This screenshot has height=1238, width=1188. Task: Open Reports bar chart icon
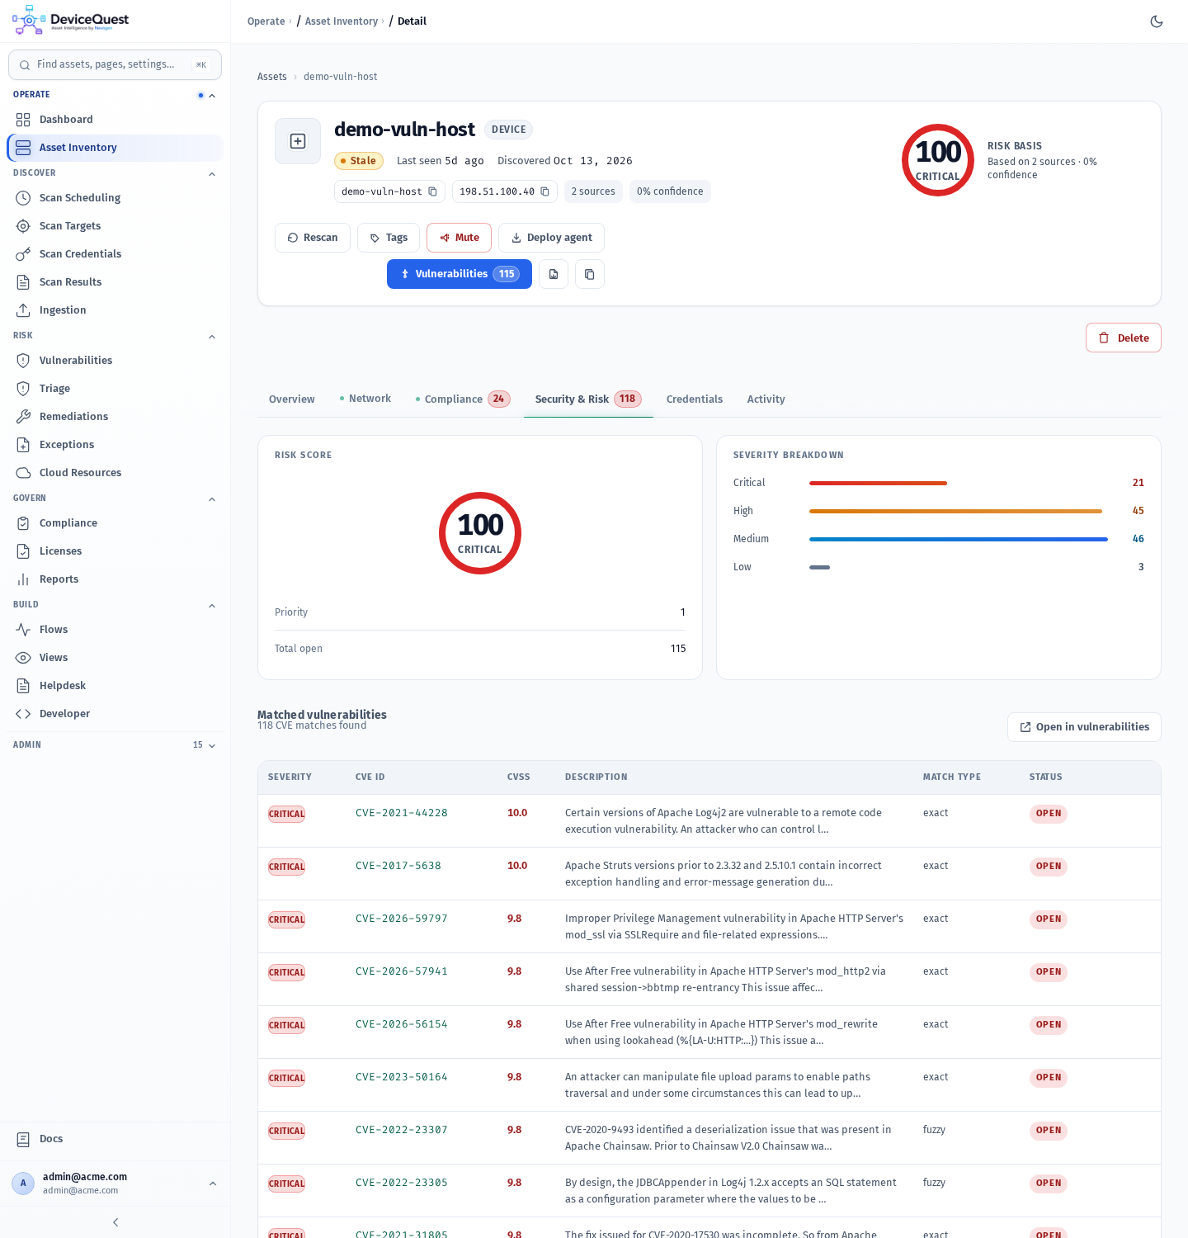[x=23, y=579]
